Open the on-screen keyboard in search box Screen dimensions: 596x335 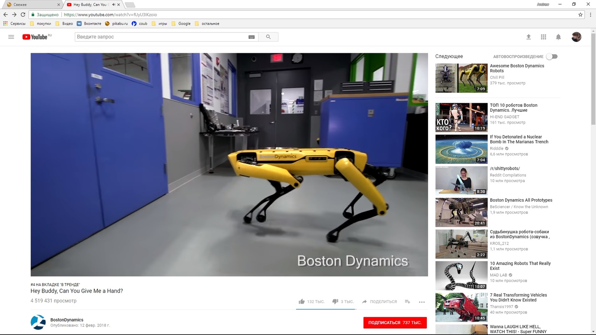click(251, 37)
